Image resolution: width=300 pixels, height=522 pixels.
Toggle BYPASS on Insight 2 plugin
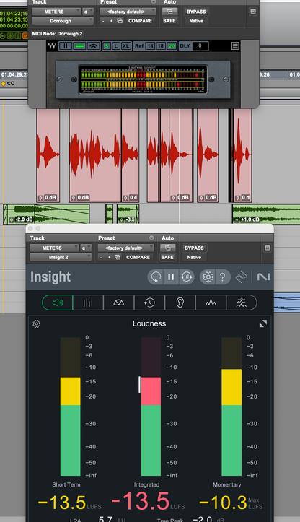[194, 248]
